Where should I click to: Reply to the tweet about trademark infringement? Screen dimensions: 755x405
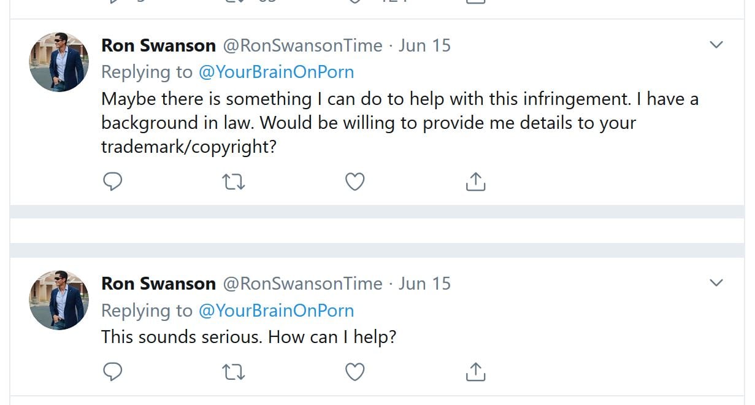(x=112, y=182)
